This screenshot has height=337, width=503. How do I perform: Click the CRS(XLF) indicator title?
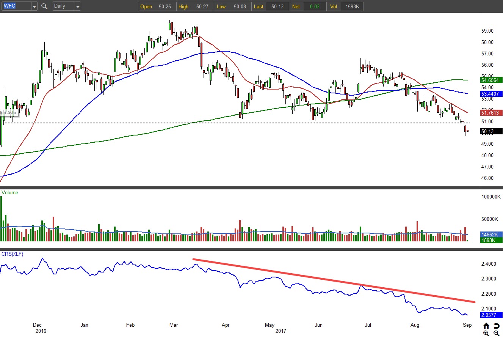click(12, 254)
